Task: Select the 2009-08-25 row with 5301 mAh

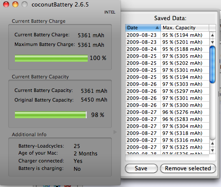Action: coord(167,70)
